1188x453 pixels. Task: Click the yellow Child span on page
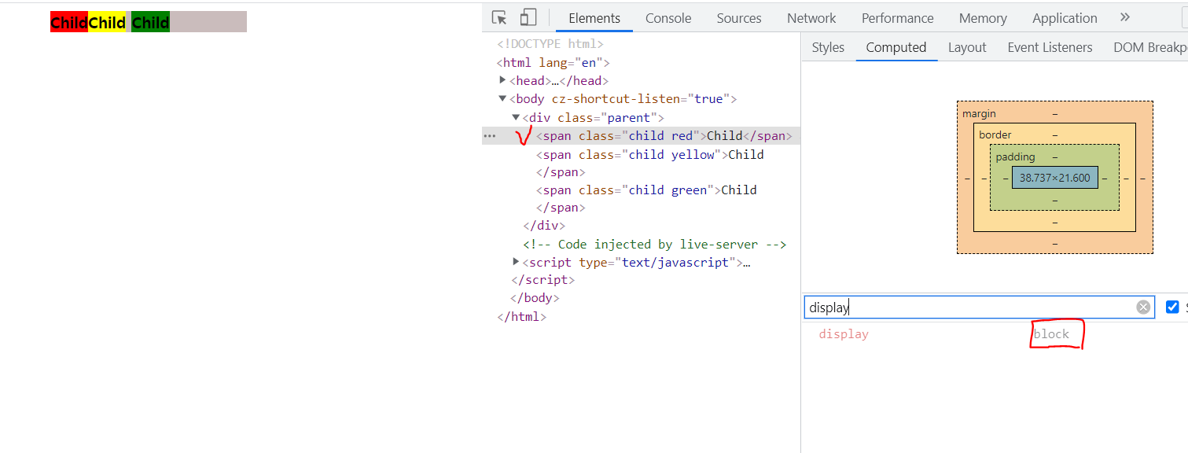click(x=107, y=23)
